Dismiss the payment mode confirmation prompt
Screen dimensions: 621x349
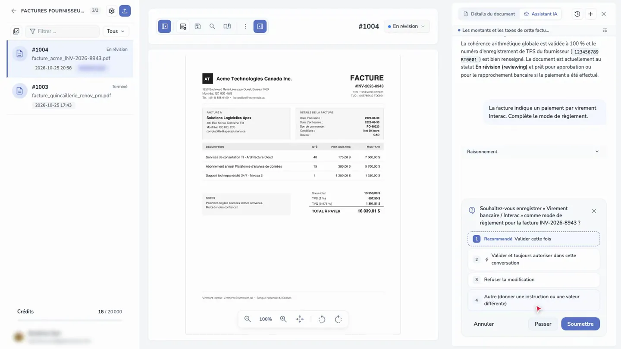594,211
